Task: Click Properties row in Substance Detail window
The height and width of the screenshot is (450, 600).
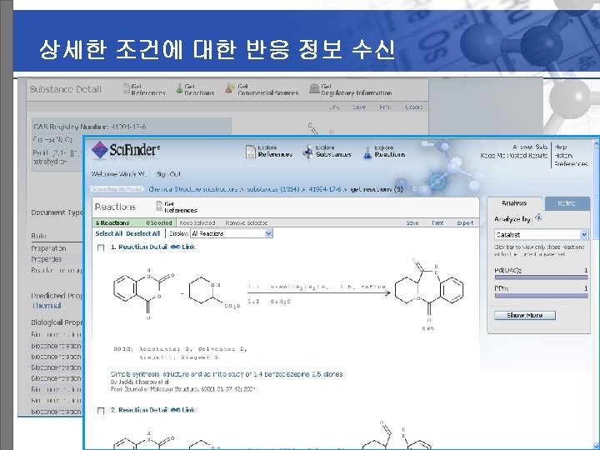Action: tap(57, 259)
